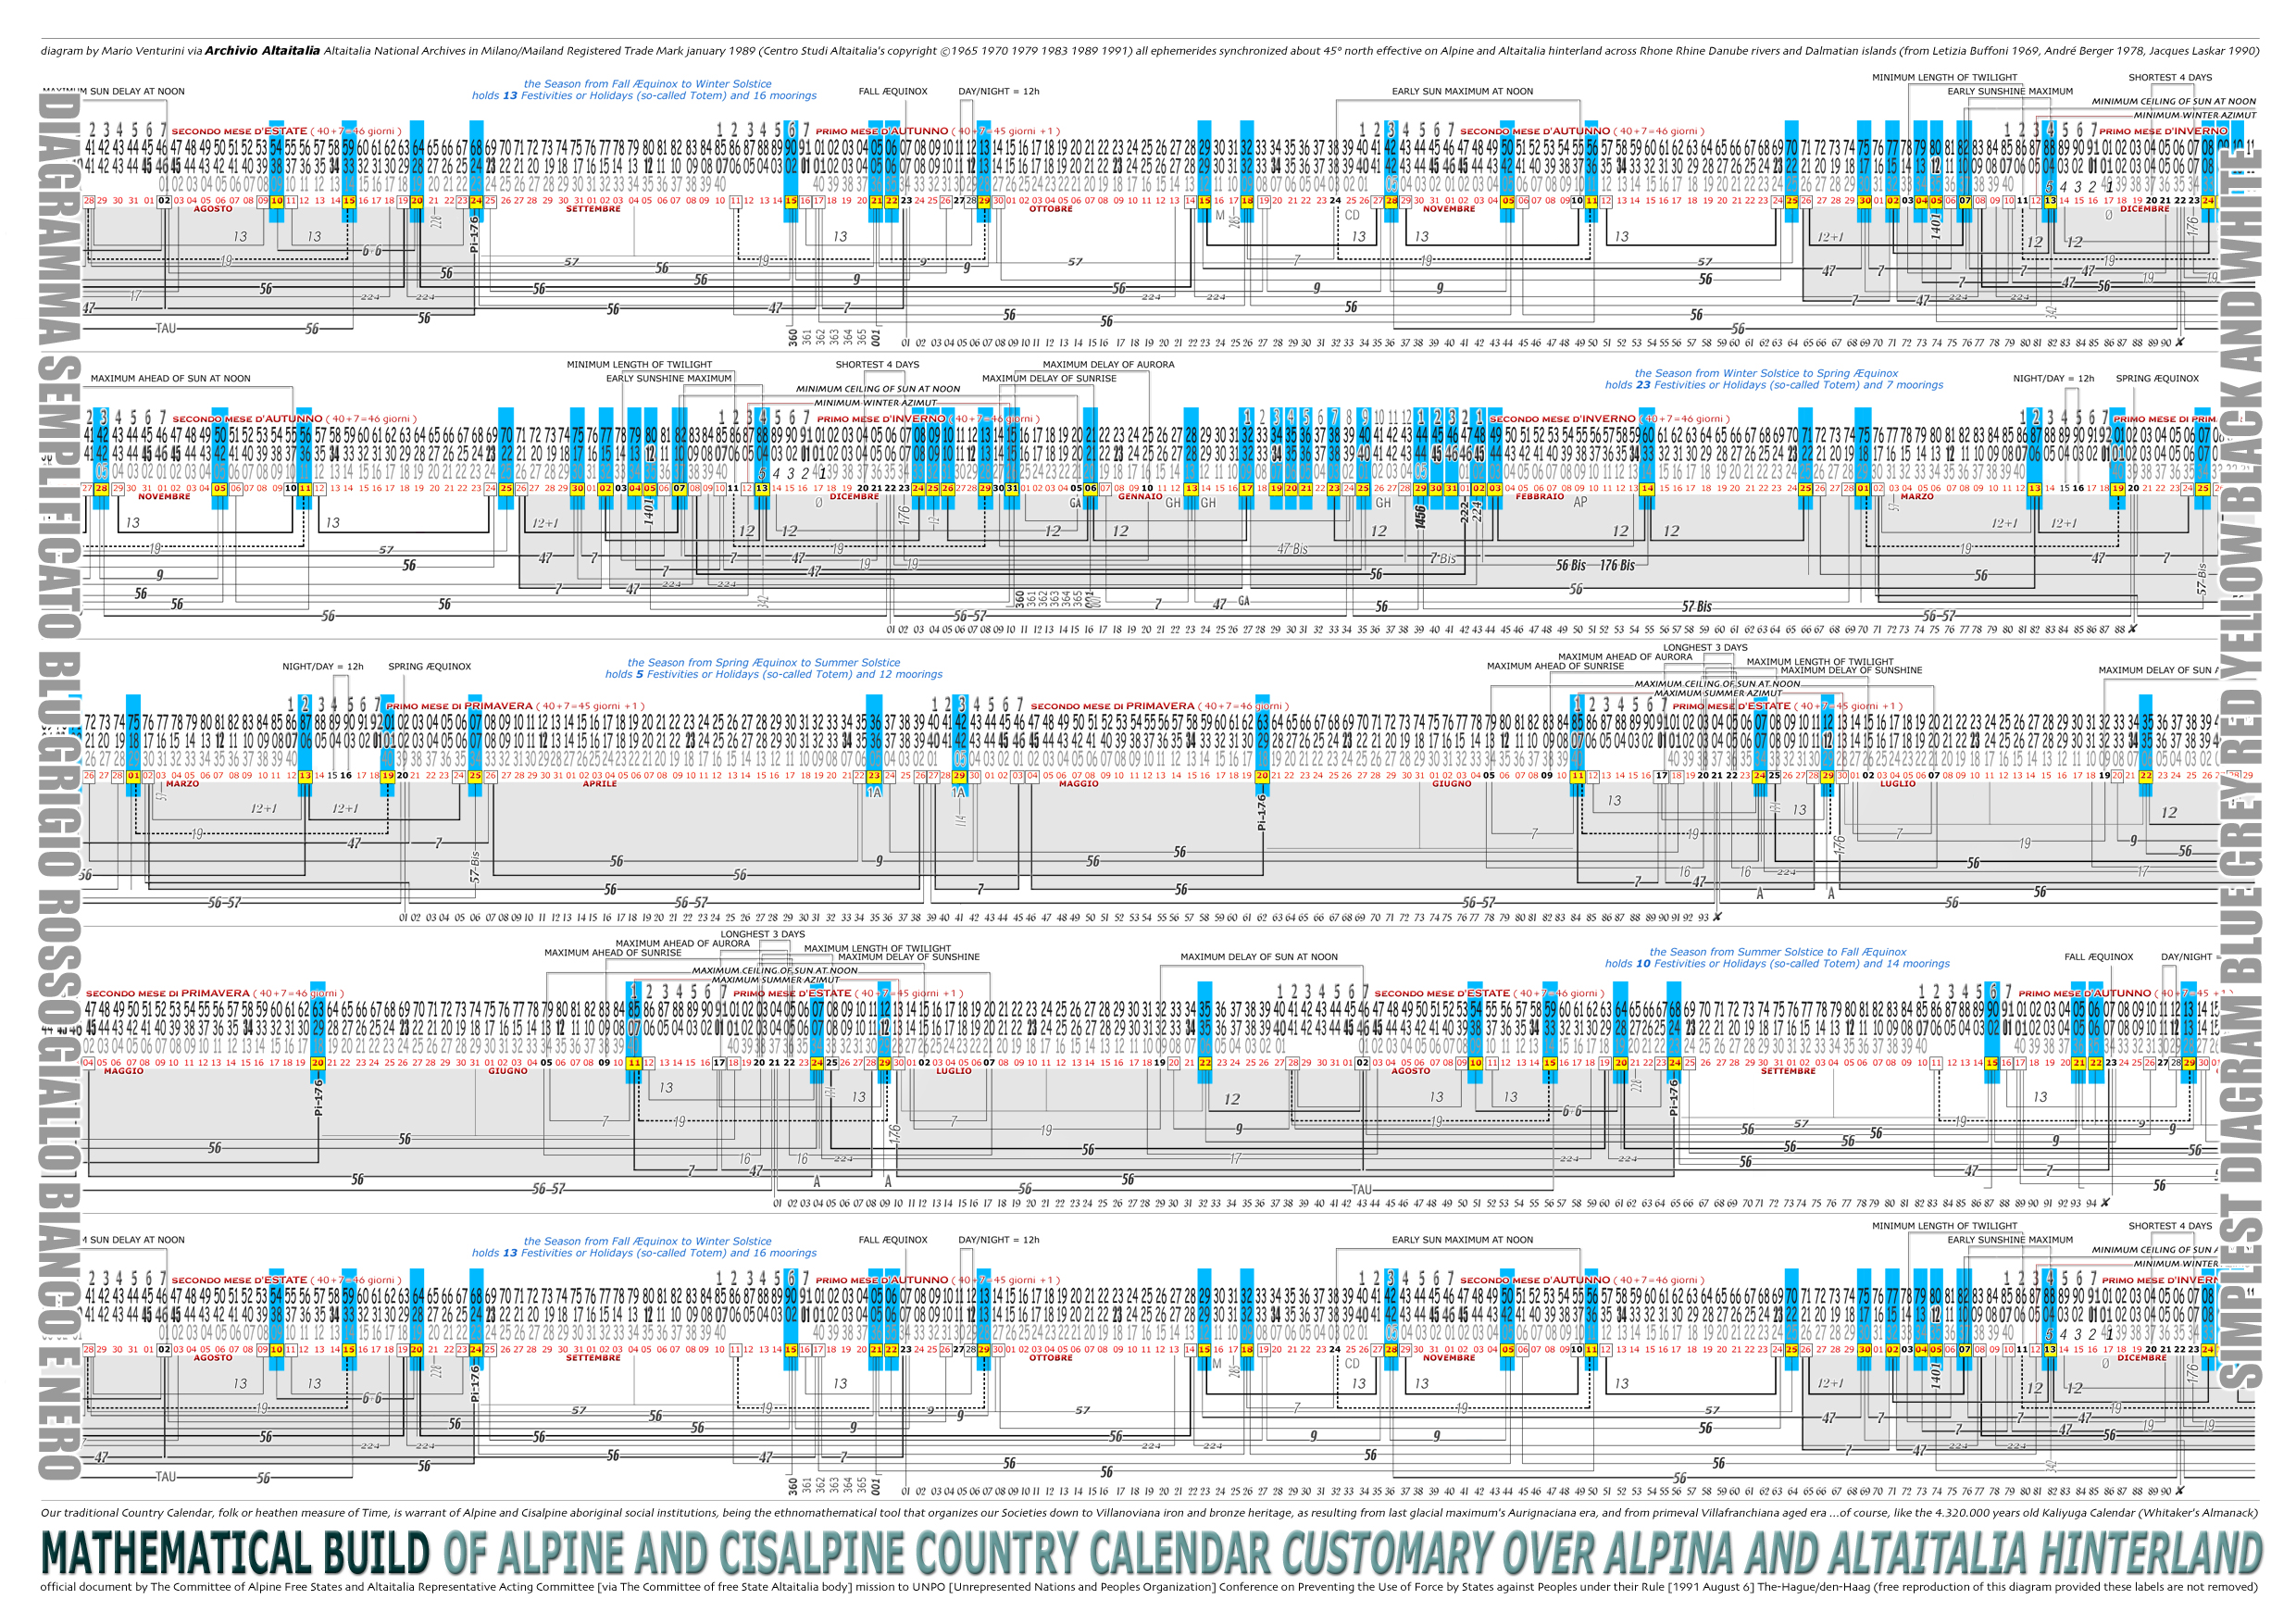
Task: Click the 'PRIMO MESE DI PRIMAVERA' heading
Action: (x=459, y=706)
